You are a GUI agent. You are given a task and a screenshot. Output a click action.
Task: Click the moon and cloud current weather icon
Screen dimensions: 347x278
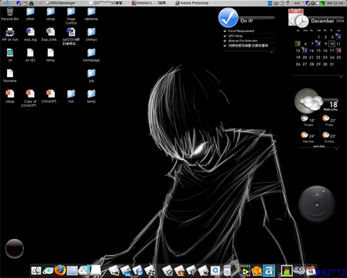(308, 101)
